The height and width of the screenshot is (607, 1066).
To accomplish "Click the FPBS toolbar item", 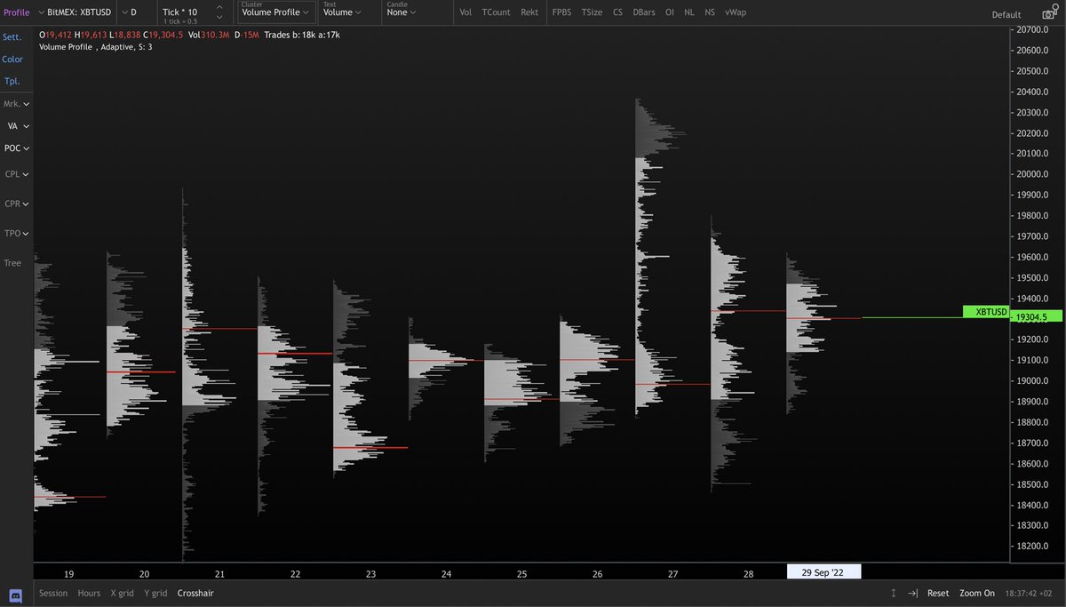I will coord(561,12).
